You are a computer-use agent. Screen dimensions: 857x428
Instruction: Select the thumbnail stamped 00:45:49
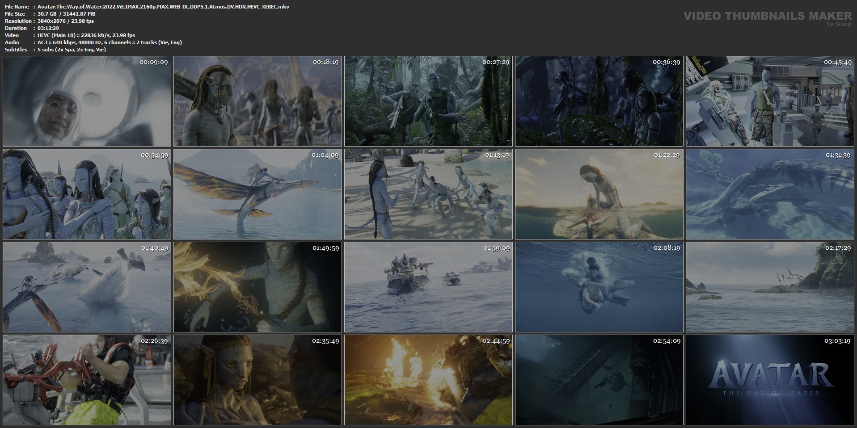(770, 101)
